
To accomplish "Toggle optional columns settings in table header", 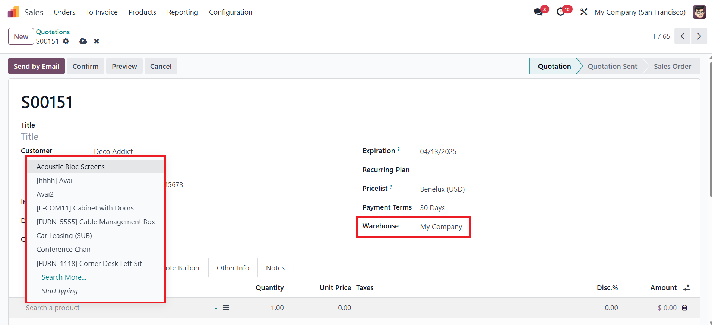I will (686, 287).
